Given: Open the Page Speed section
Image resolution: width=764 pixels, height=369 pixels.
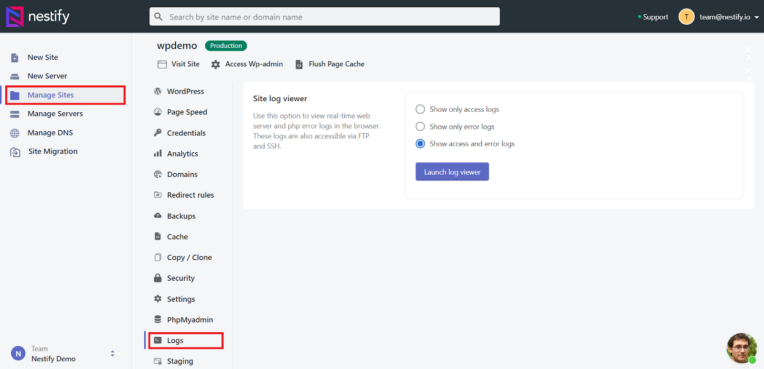Looking at the screenshot, I should (187, 112).
